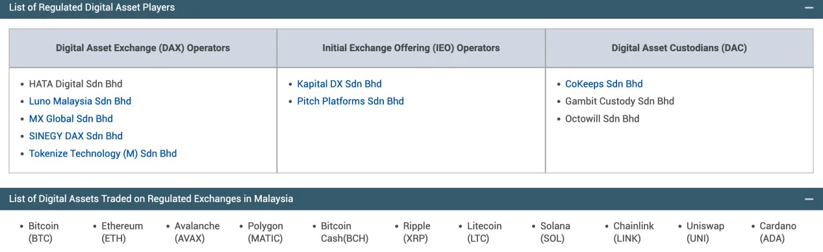Collapse the Regulated Digital Asset Players section

click(x=809, y=8)
